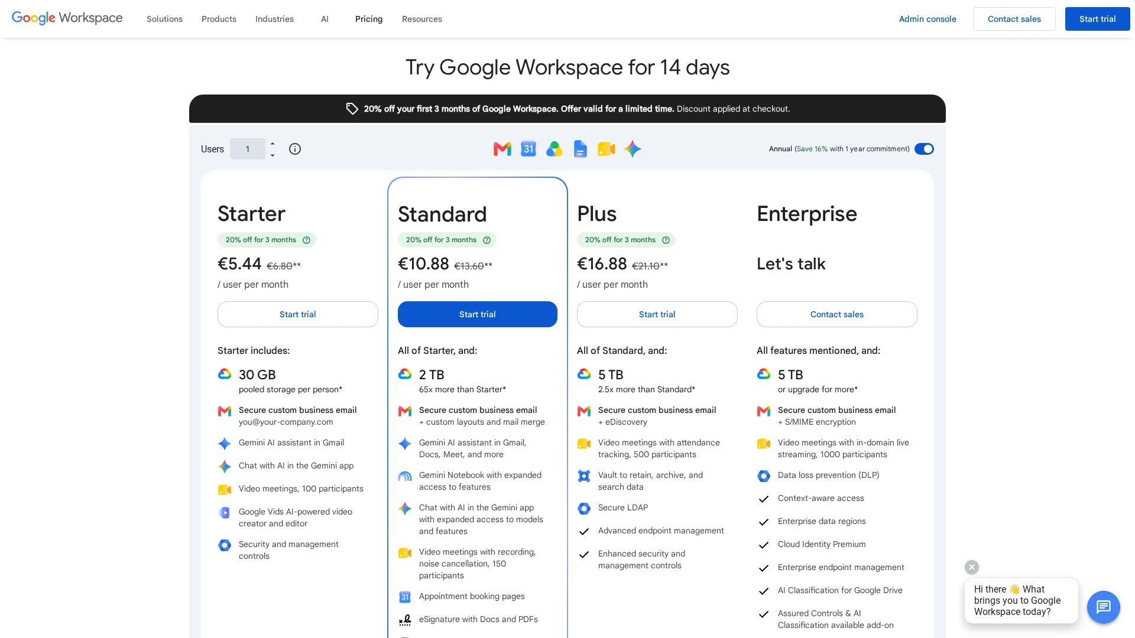Click the Gemini Notebook icon in Standard list
The height and width of the screenshot is (638, 1135).
point(405,476)
